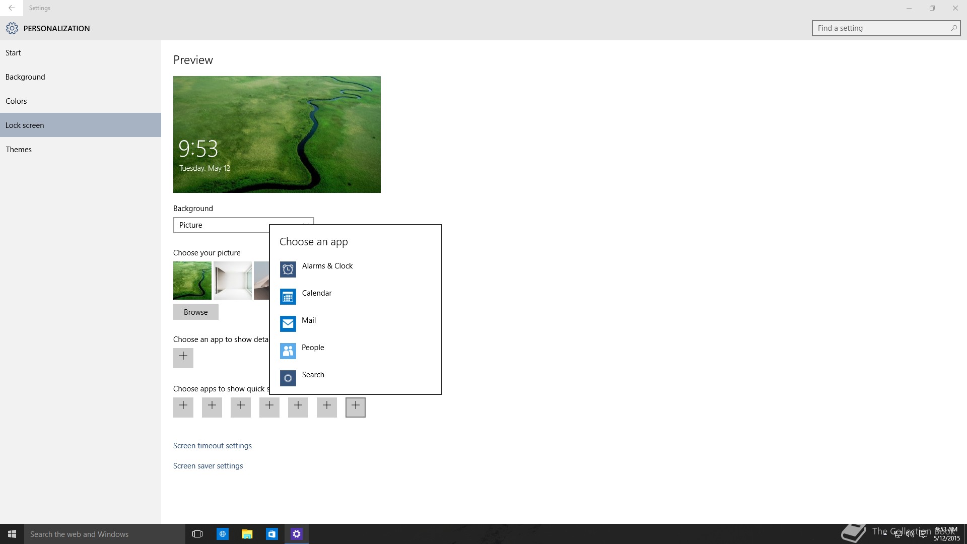Open Screen saver settings link
Screen dimensions: 967x544
click(x=208, y=466)
